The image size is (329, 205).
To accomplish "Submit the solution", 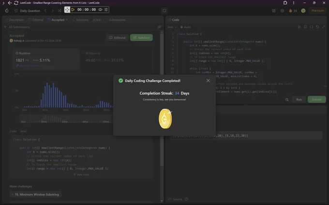I will pos(316,99).
